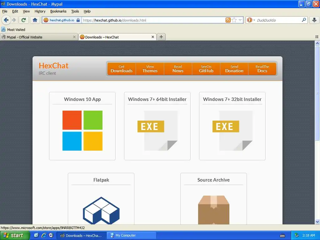The width and height of the screenshot is (320, 240).
Task: Click the system tray network icon
Action: pos(297,235)
